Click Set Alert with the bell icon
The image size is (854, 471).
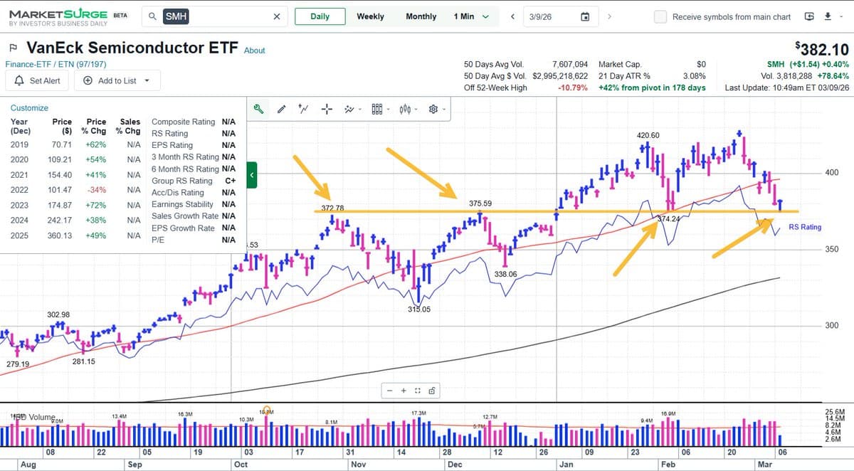37,80
